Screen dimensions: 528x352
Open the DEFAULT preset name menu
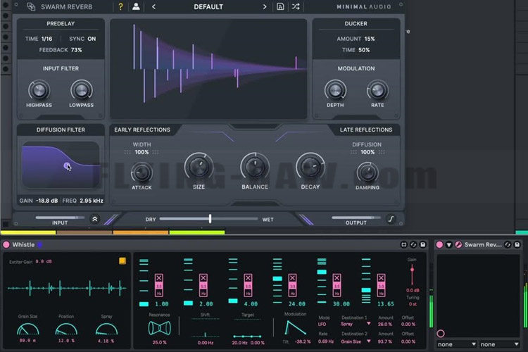tap(208, 7)
